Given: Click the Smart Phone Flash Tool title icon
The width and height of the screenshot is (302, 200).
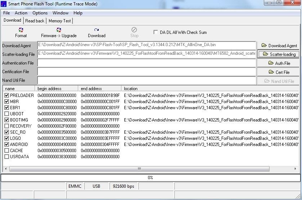Looking at the screenshot, I should click(x=4, y=4).
